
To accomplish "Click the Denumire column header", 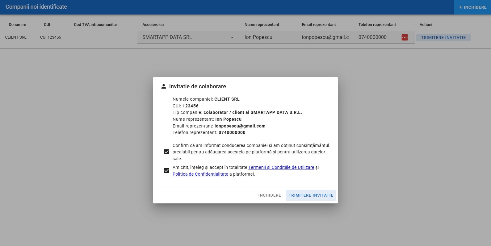I will (17, 25).
